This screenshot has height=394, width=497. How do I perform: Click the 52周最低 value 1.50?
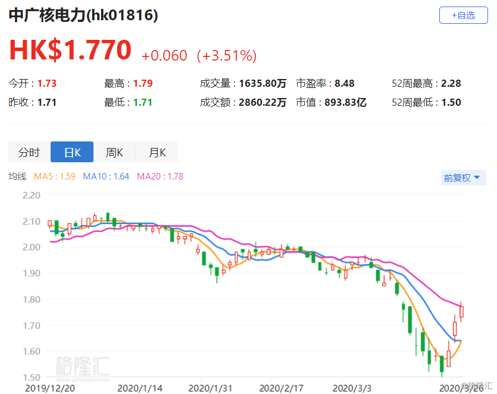(451, 102)
